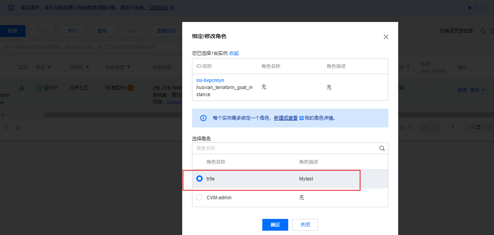Click the 运行中 status icon

coord(38,88)
